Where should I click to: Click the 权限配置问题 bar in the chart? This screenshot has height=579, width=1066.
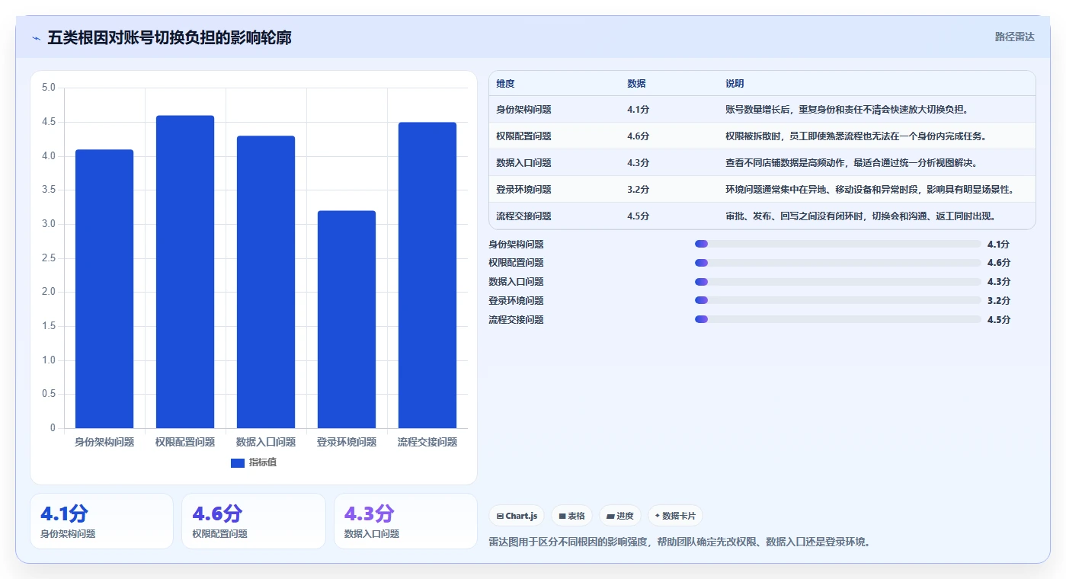coord(185,272)
